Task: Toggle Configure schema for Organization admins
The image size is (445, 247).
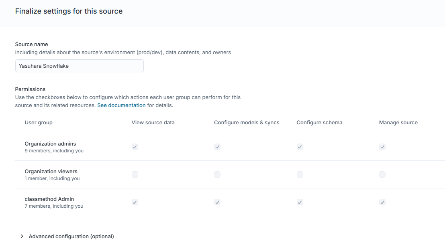Action: click(x=300, y=147)
